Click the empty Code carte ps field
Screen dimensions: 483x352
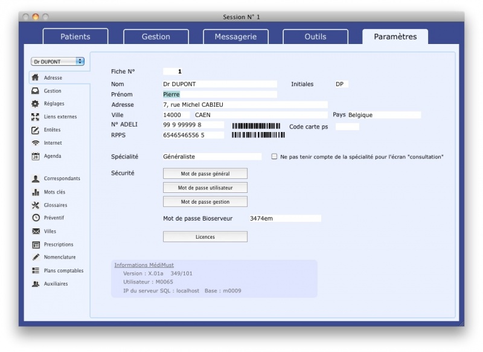(x=347, y=127)
